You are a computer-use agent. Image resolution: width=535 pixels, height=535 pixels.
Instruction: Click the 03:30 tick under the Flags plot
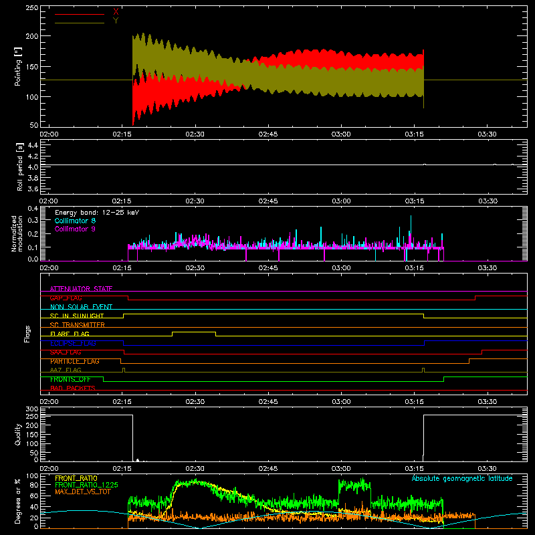pyautogui.click(x=488, y=402)
